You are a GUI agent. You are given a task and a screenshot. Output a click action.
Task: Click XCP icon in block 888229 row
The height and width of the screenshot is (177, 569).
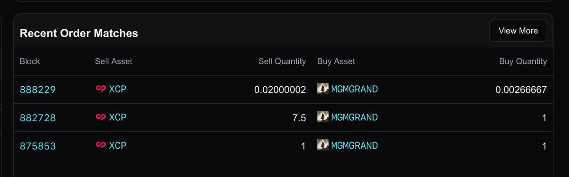pos(101,88)
